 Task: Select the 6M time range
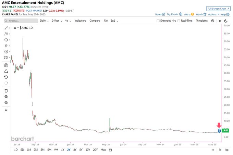coord(49,150)
